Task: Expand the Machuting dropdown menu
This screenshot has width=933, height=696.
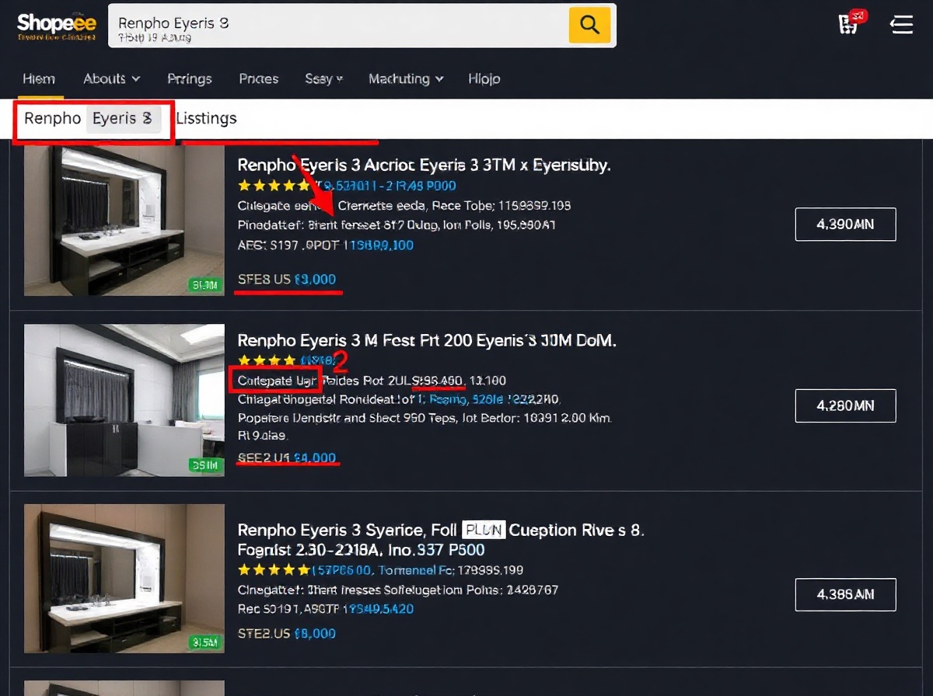Action: click(406, 78)
